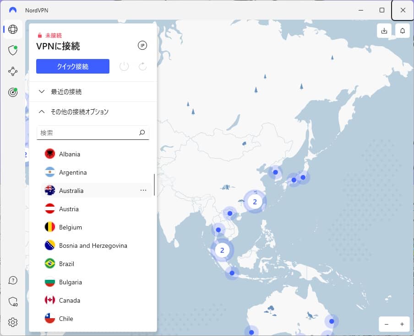The width and height of the screenshot is (414, 336).
Task: Click the IP info circle icon
Action: pyautogui.click(x=142, y=45)
